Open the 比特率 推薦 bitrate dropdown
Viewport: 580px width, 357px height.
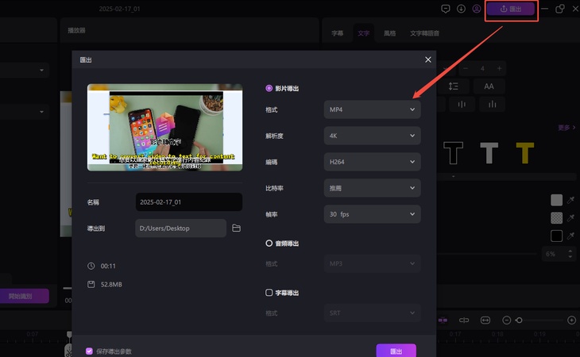click(372, 188)
